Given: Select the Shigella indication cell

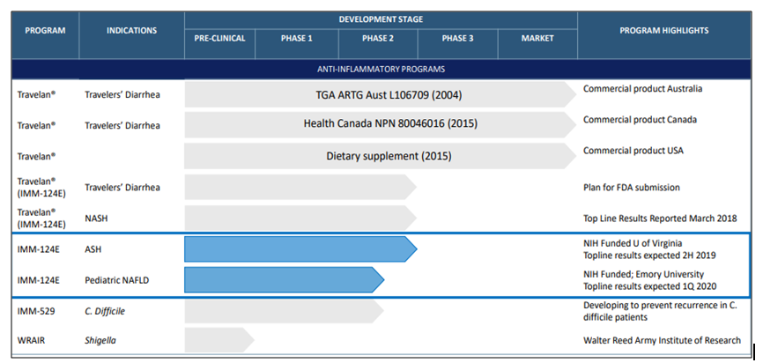Looking at the screenshot, I should point(100,341).
